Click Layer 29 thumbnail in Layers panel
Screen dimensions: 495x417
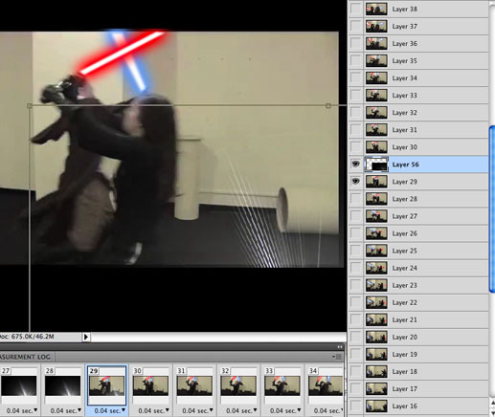coord(376,182)
